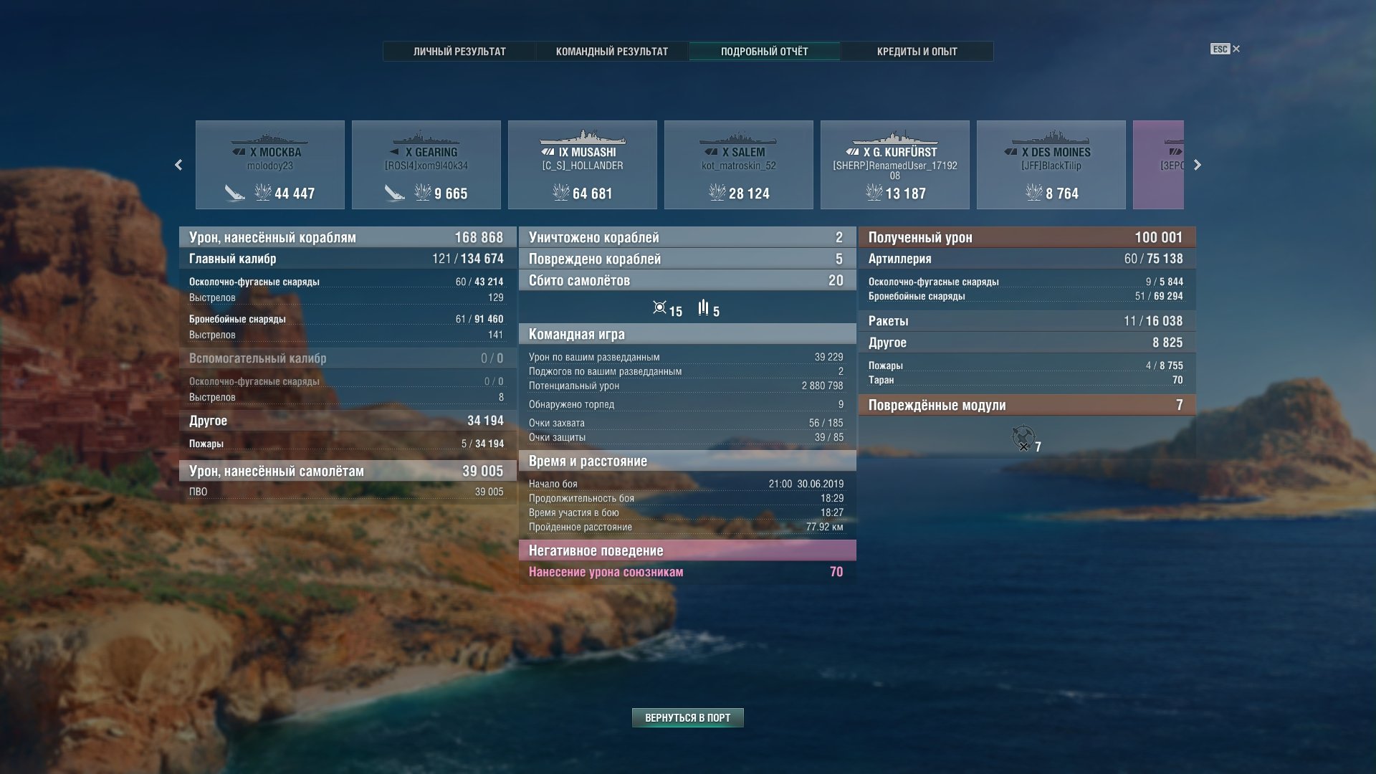The height and width of the screenshot is (774, 1376).
Task: Select the Подробный отчёт tab
Action: [x=764, y=52]
